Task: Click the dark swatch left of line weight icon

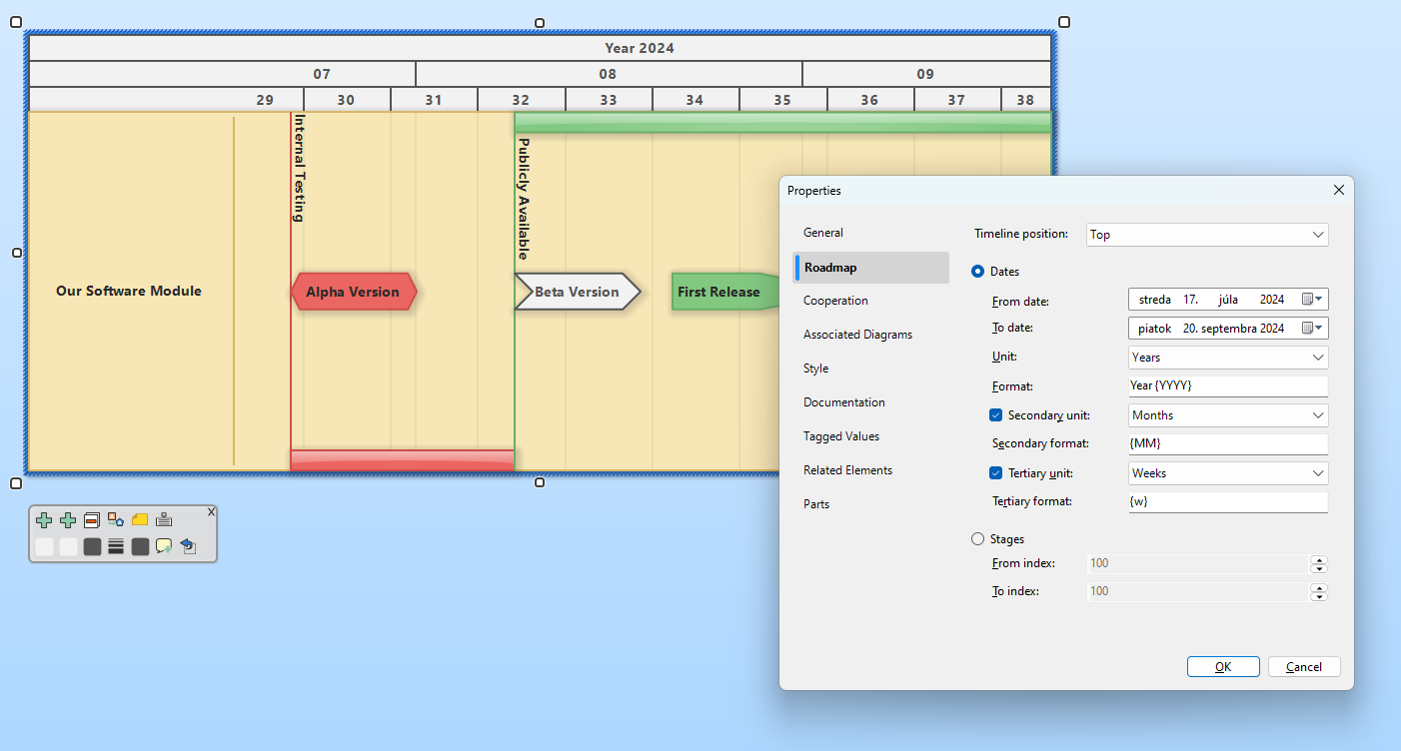Action: (x=92, y=546)
